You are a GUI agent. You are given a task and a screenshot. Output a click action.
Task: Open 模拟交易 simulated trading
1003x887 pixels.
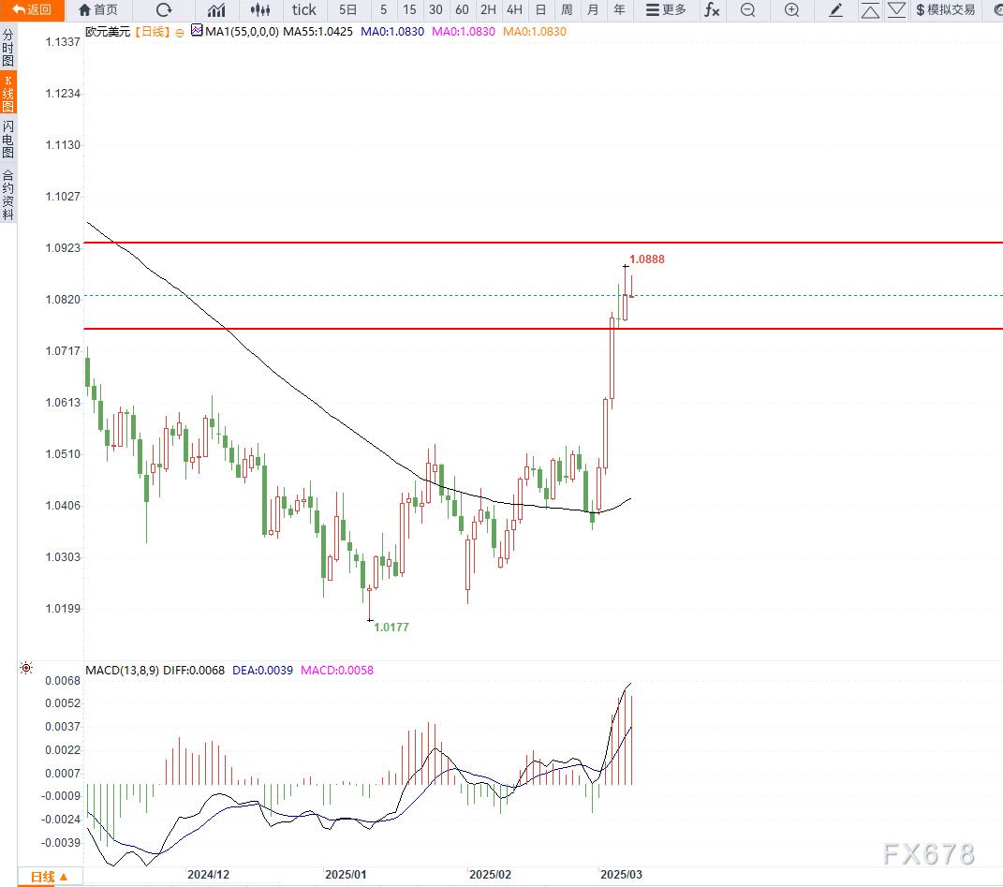pyautogui.click(x=946, y=9)
